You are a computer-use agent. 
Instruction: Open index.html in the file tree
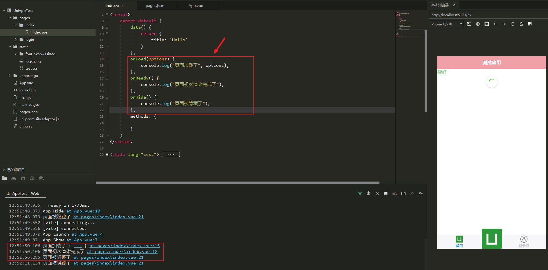[28, 90]
